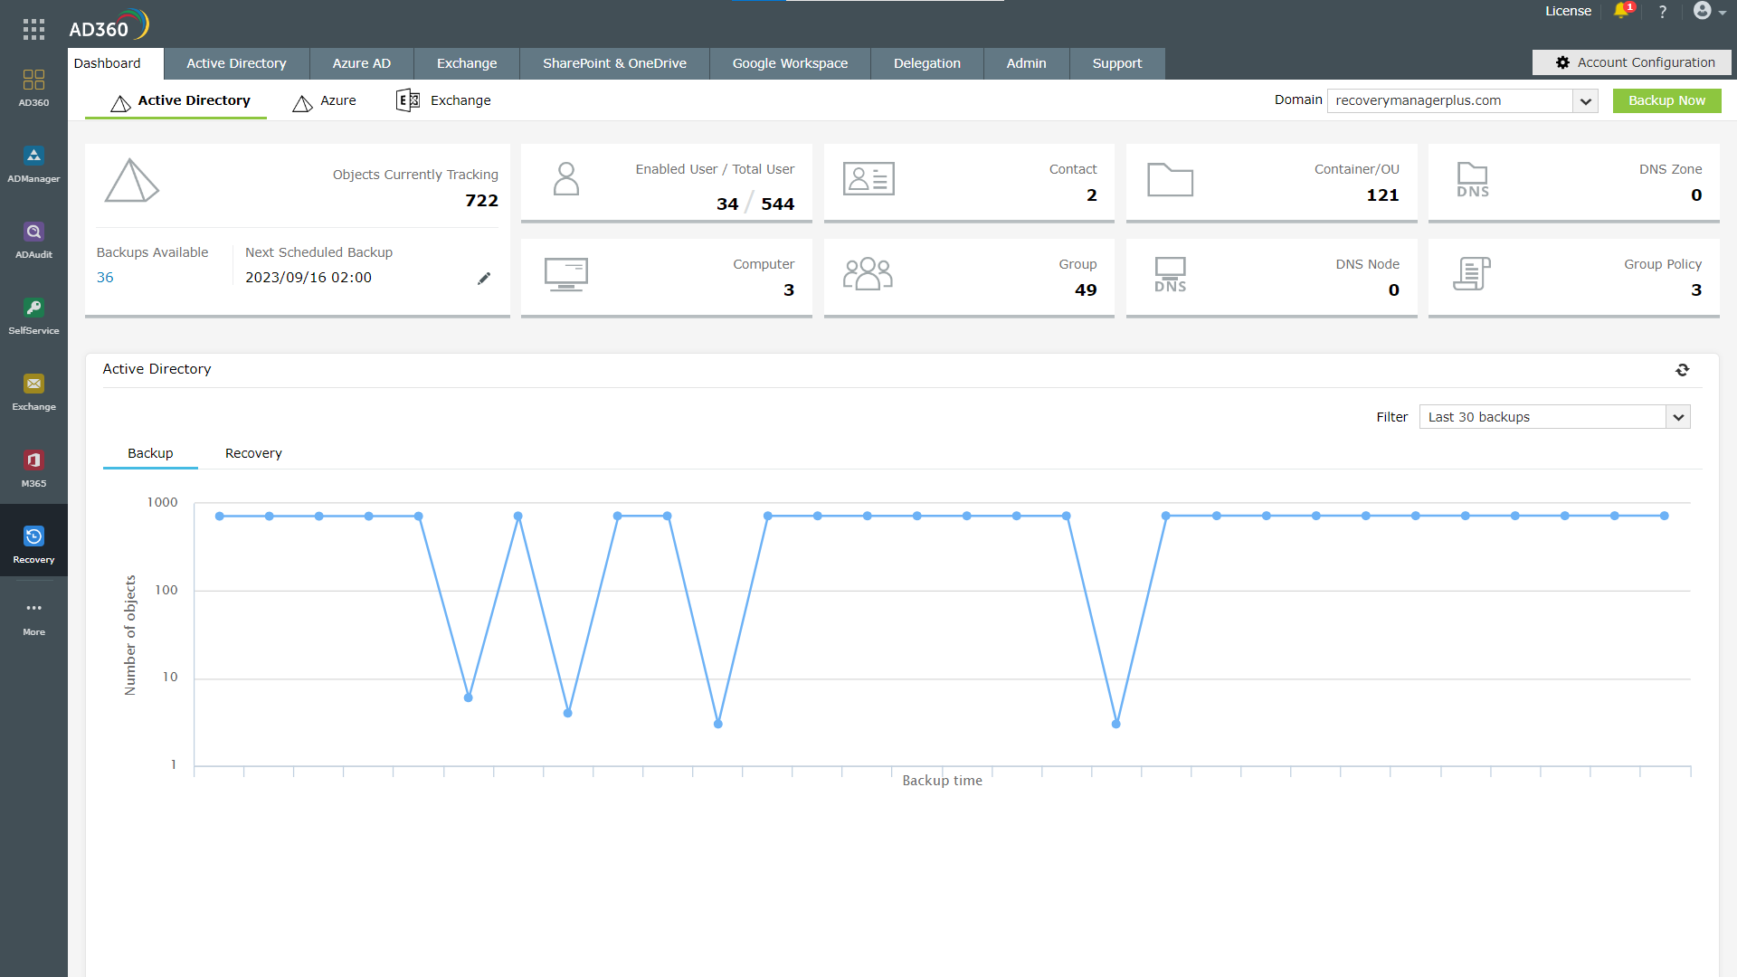Click the help question mark icon
The image size is (1737, 977).
tap(1662, 12)
